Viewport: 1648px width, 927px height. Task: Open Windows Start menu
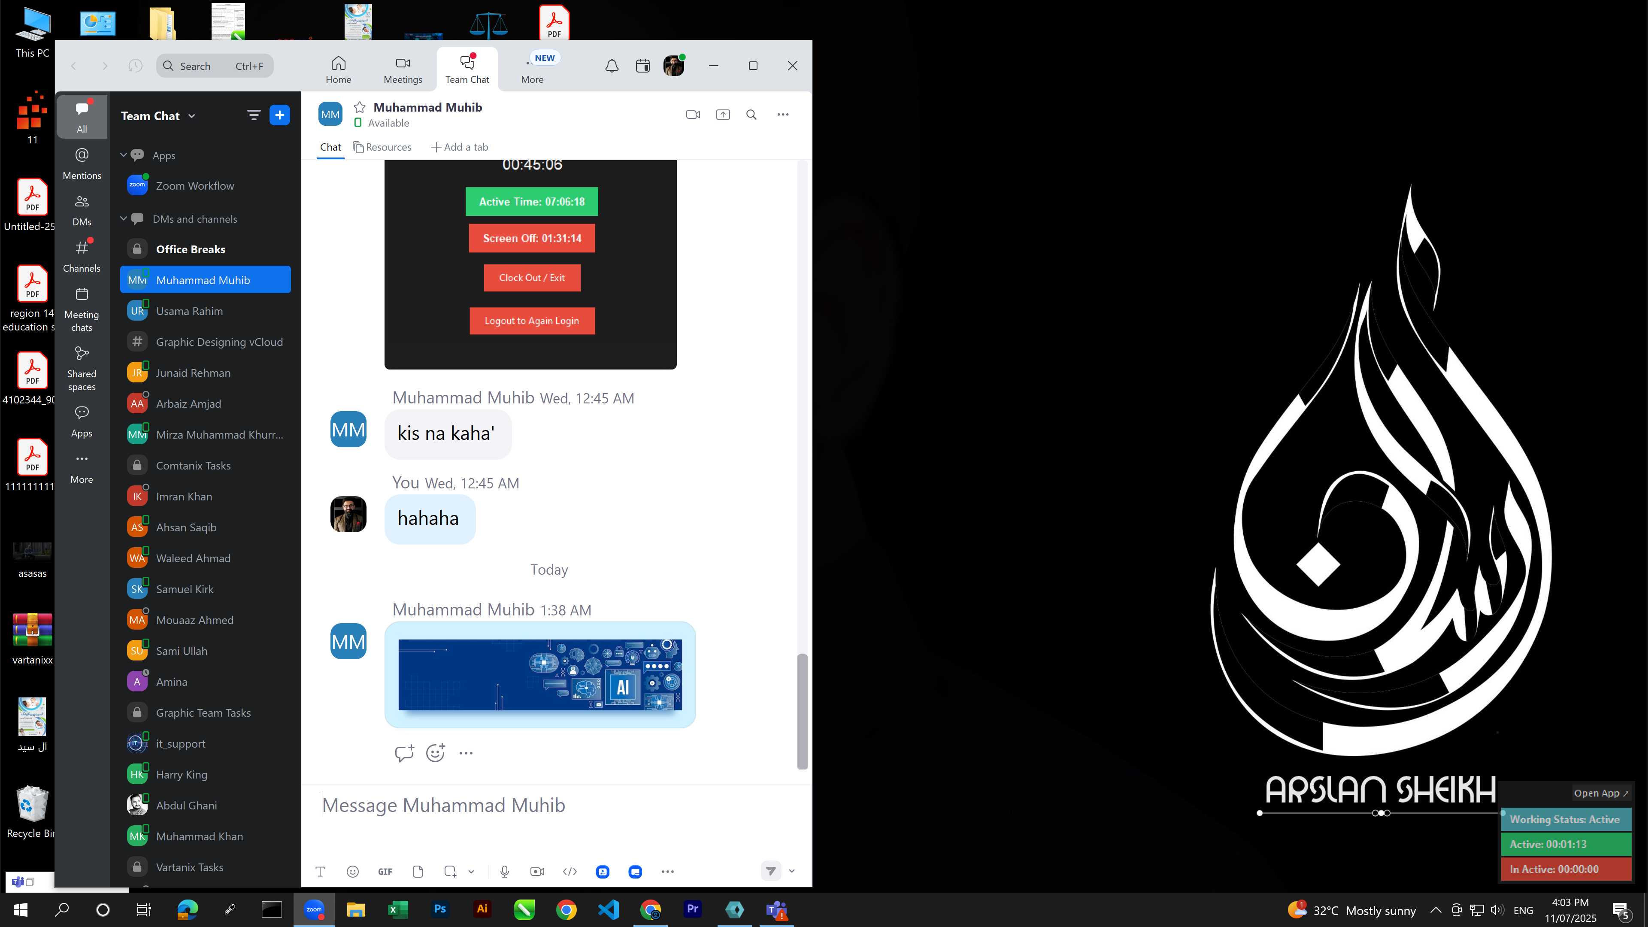pos(21,909)
